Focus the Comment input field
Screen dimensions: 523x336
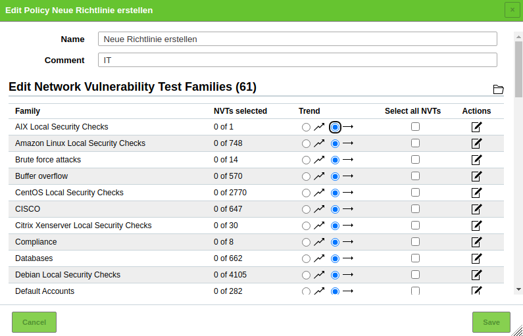[297, 60]
